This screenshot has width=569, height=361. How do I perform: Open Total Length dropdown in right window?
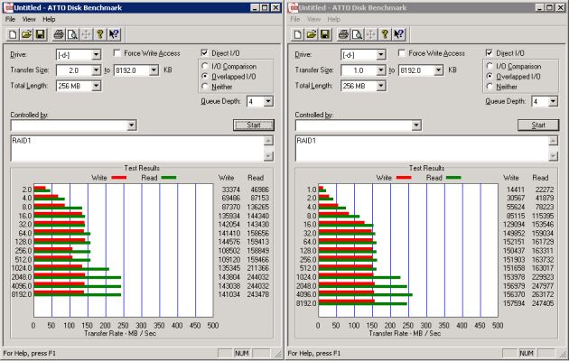(x=380, y=86)
